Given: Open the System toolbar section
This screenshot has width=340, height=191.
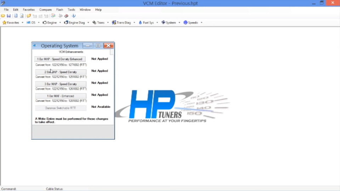Looking at the screenshot, I should 169,23.
